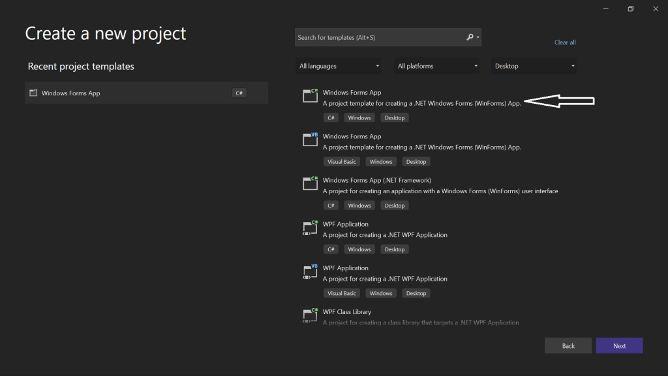Select the C# Windows Forms App template icon
Image resolution: width=668 pixels, height=376 pixels.
click(310, 95)
